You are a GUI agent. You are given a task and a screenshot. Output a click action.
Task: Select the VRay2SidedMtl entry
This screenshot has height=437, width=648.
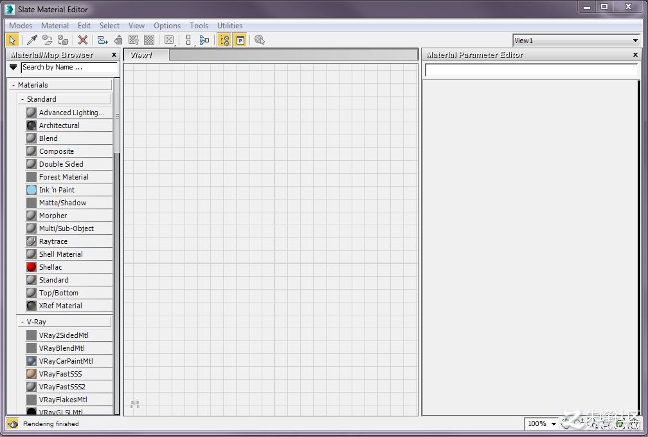(69, 335)
